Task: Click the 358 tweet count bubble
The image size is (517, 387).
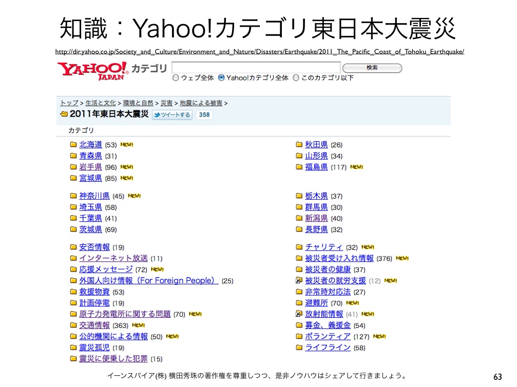Action: 204,115
